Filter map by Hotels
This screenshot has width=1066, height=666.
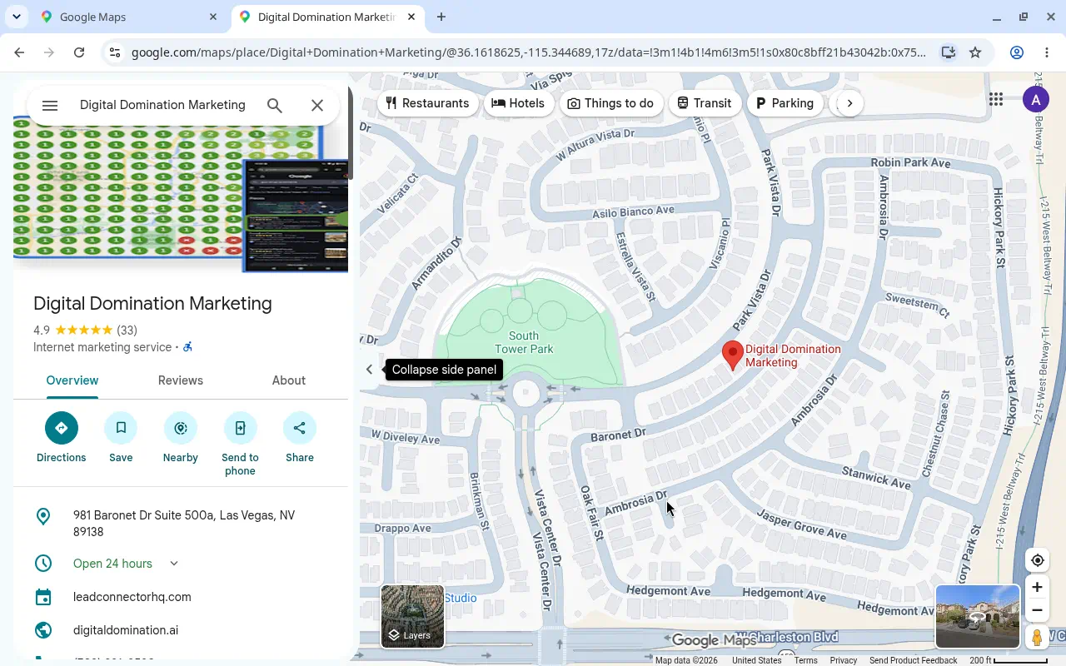tap(519, 103)
